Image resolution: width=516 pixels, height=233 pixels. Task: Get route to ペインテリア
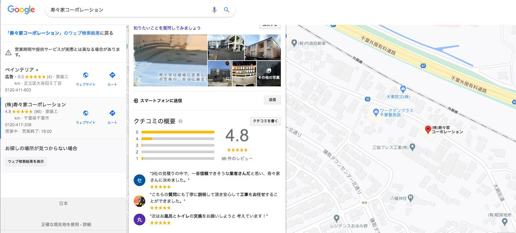tap(112, 75)
